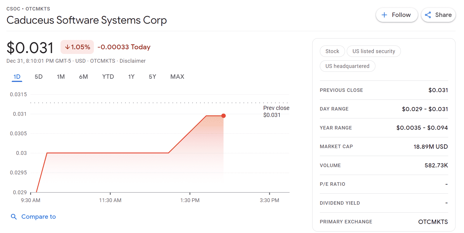Screen dimensions: 464x233
Task: Show the 6M chart range
Action: pyautogui.click(x=83, y=77)
